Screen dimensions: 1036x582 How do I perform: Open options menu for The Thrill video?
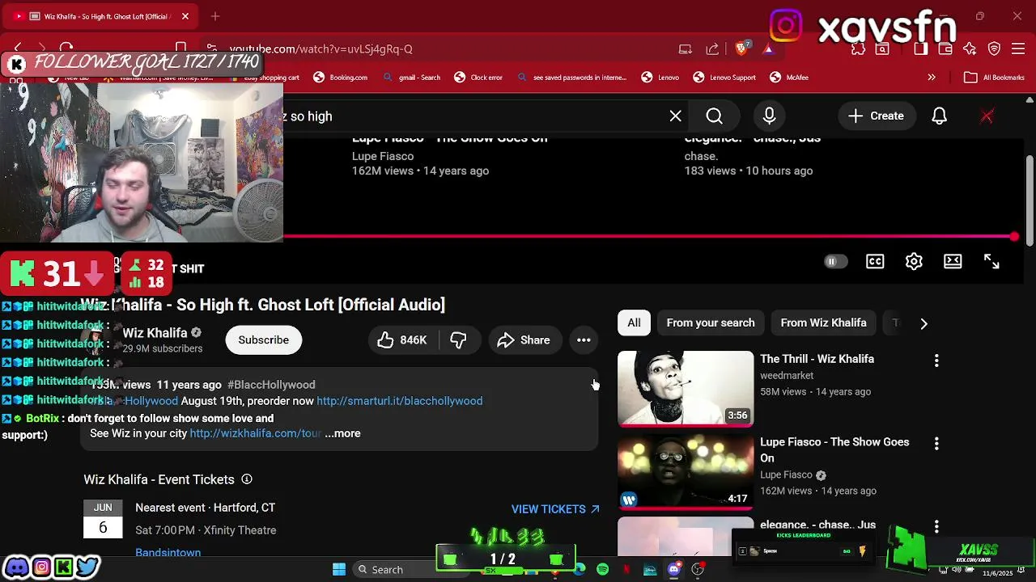(936, 361)
